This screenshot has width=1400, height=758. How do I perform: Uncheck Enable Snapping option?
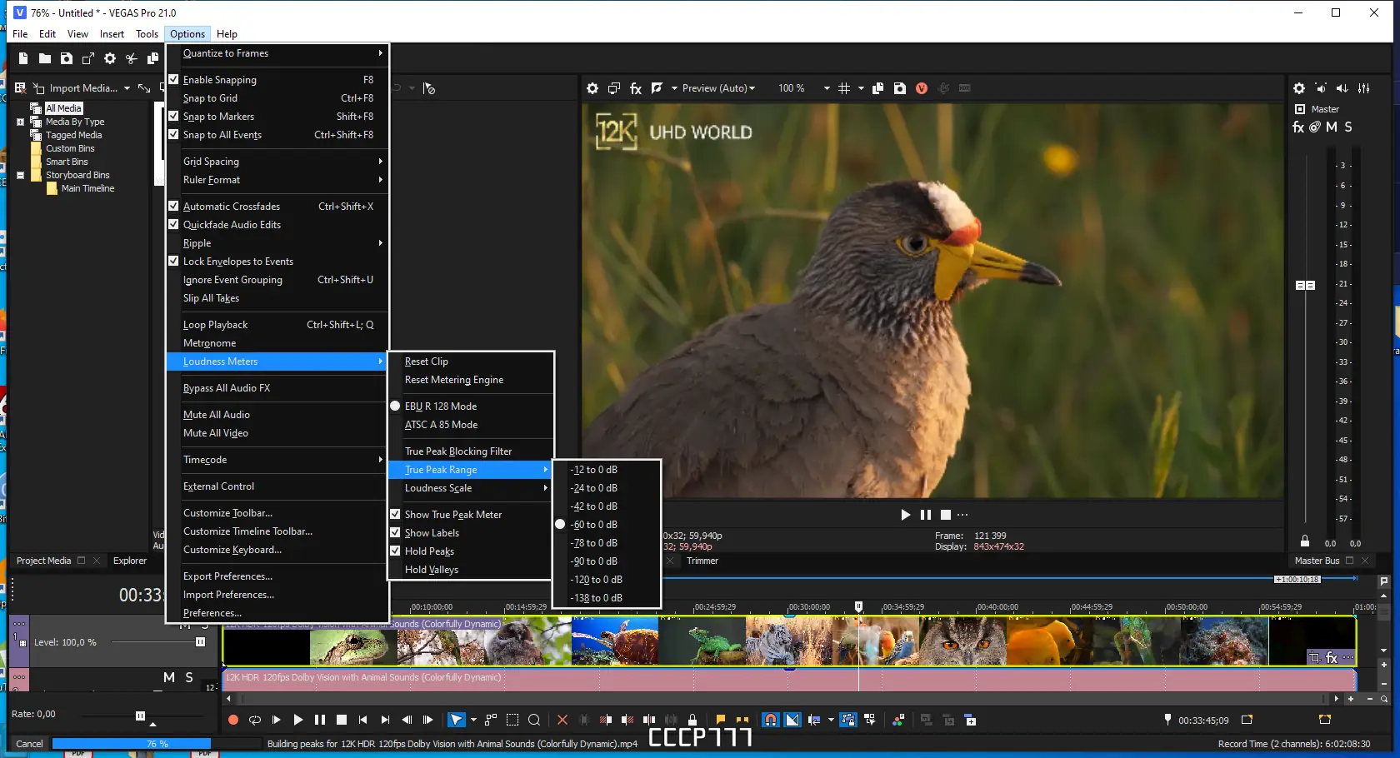coord(220,80)
